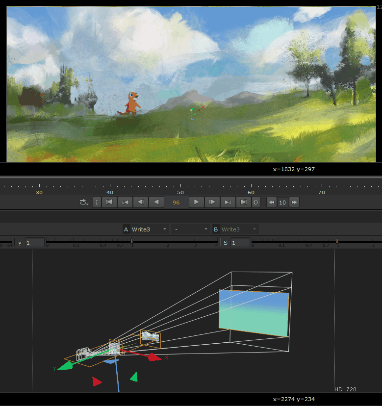Play the sequence forwards
The width and height of the screenshot is (382, 406).
[x=196, y=202]
